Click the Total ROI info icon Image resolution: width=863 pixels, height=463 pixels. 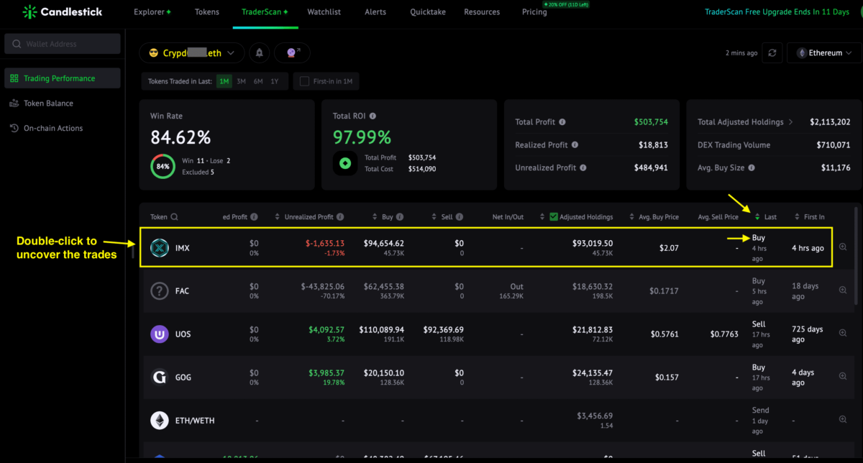tap(373, 116)
